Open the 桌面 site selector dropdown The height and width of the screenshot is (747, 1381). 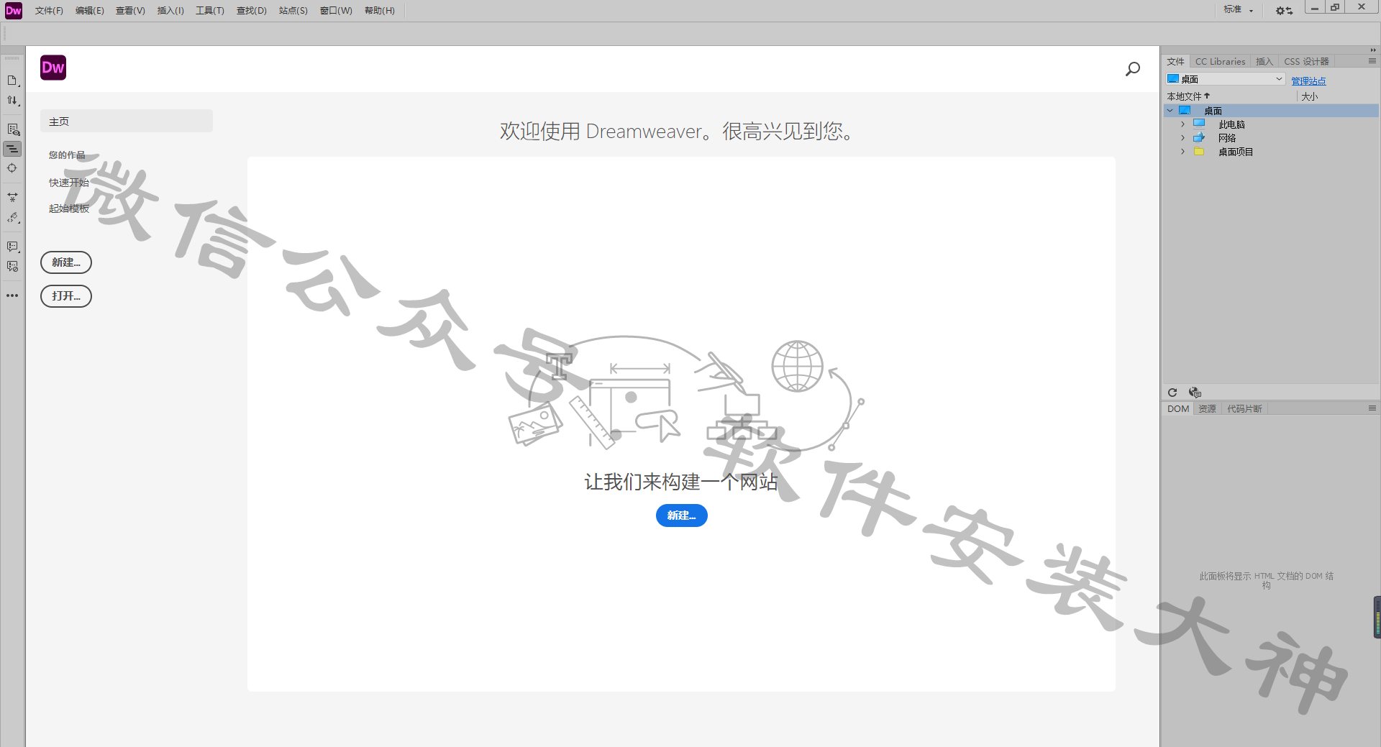coord(1226,79)
